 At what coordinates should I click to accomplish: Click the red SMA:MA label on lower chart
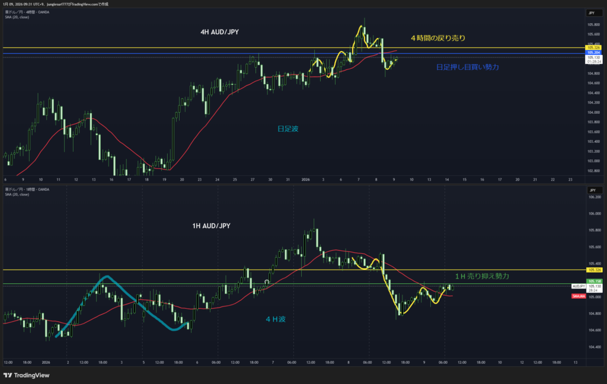(x=579, y=295)
